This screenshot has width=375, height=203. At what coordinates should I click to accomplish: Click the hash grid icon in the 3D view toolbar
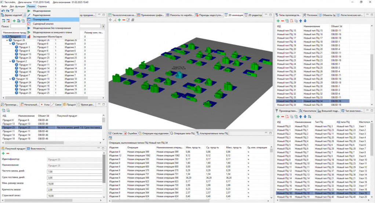133,20
